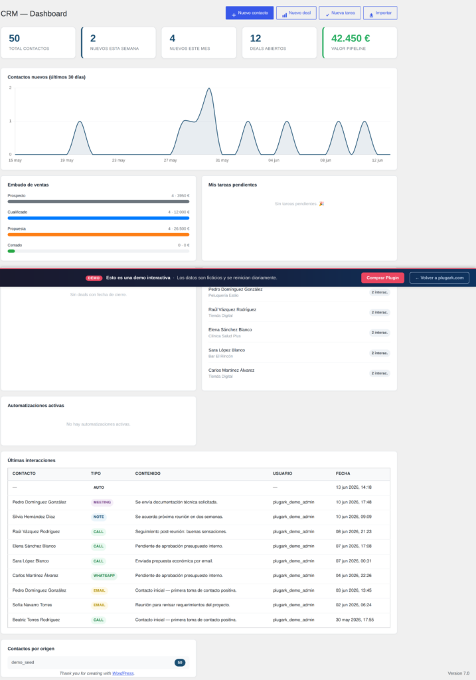Select the Cualificado funnel bar
Screen dimensions: 476x680
pyautogui.click(x=98, y=218)
